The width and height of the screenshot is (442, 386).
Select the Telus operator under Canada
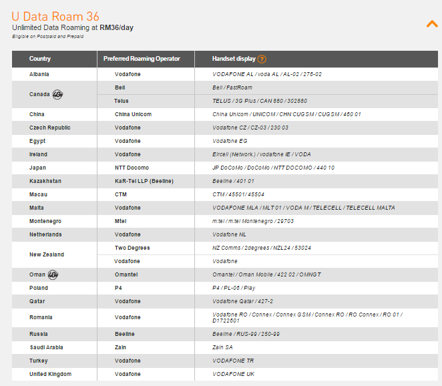click(122, 101)
